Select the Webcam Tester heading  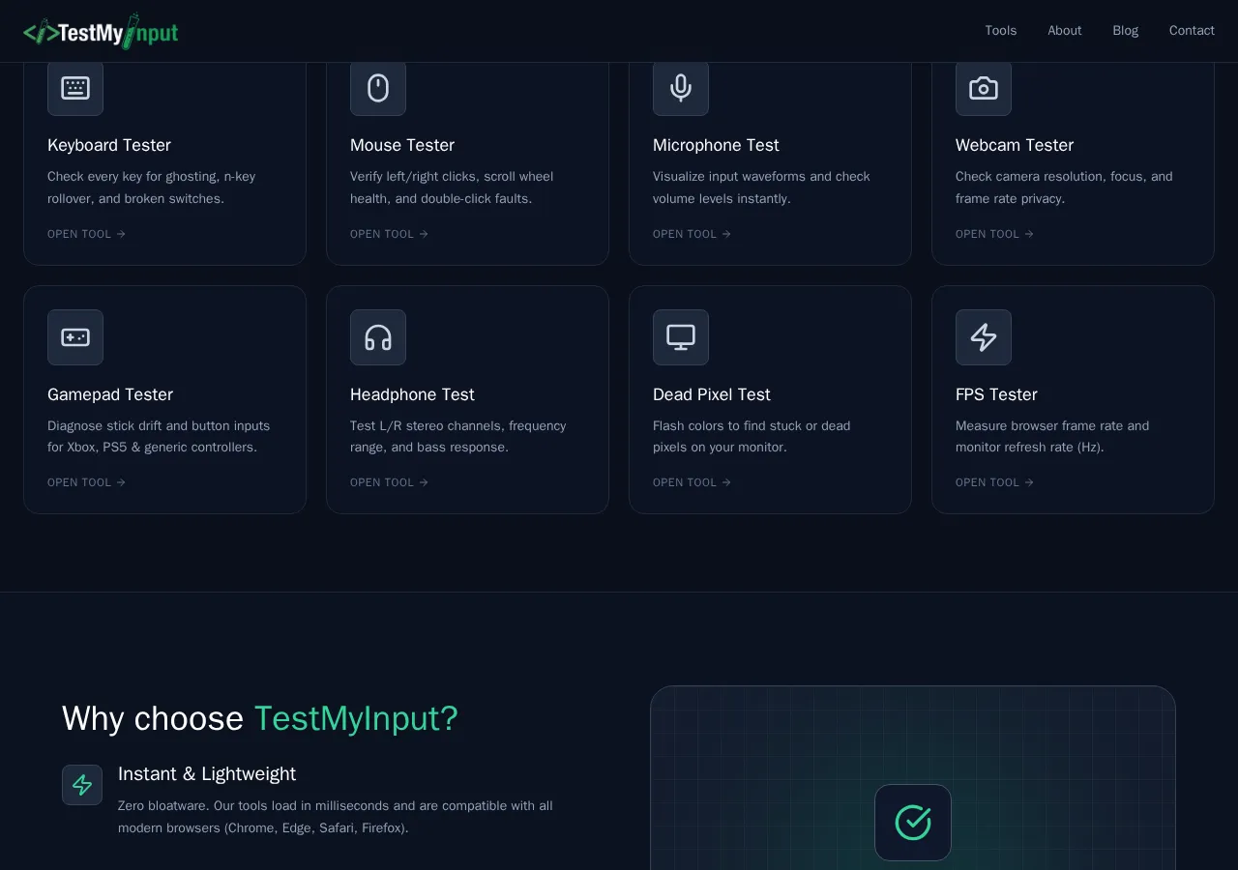[x=1015, y=145]
